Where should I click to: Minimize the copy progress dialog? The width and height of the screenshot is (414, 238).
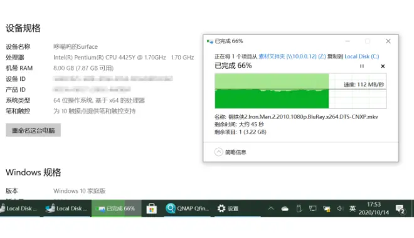[x=348, y=41]
